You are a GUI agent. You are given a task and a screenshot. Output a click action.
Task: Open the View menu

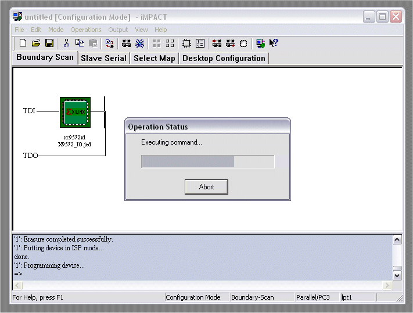coord(141,30)
